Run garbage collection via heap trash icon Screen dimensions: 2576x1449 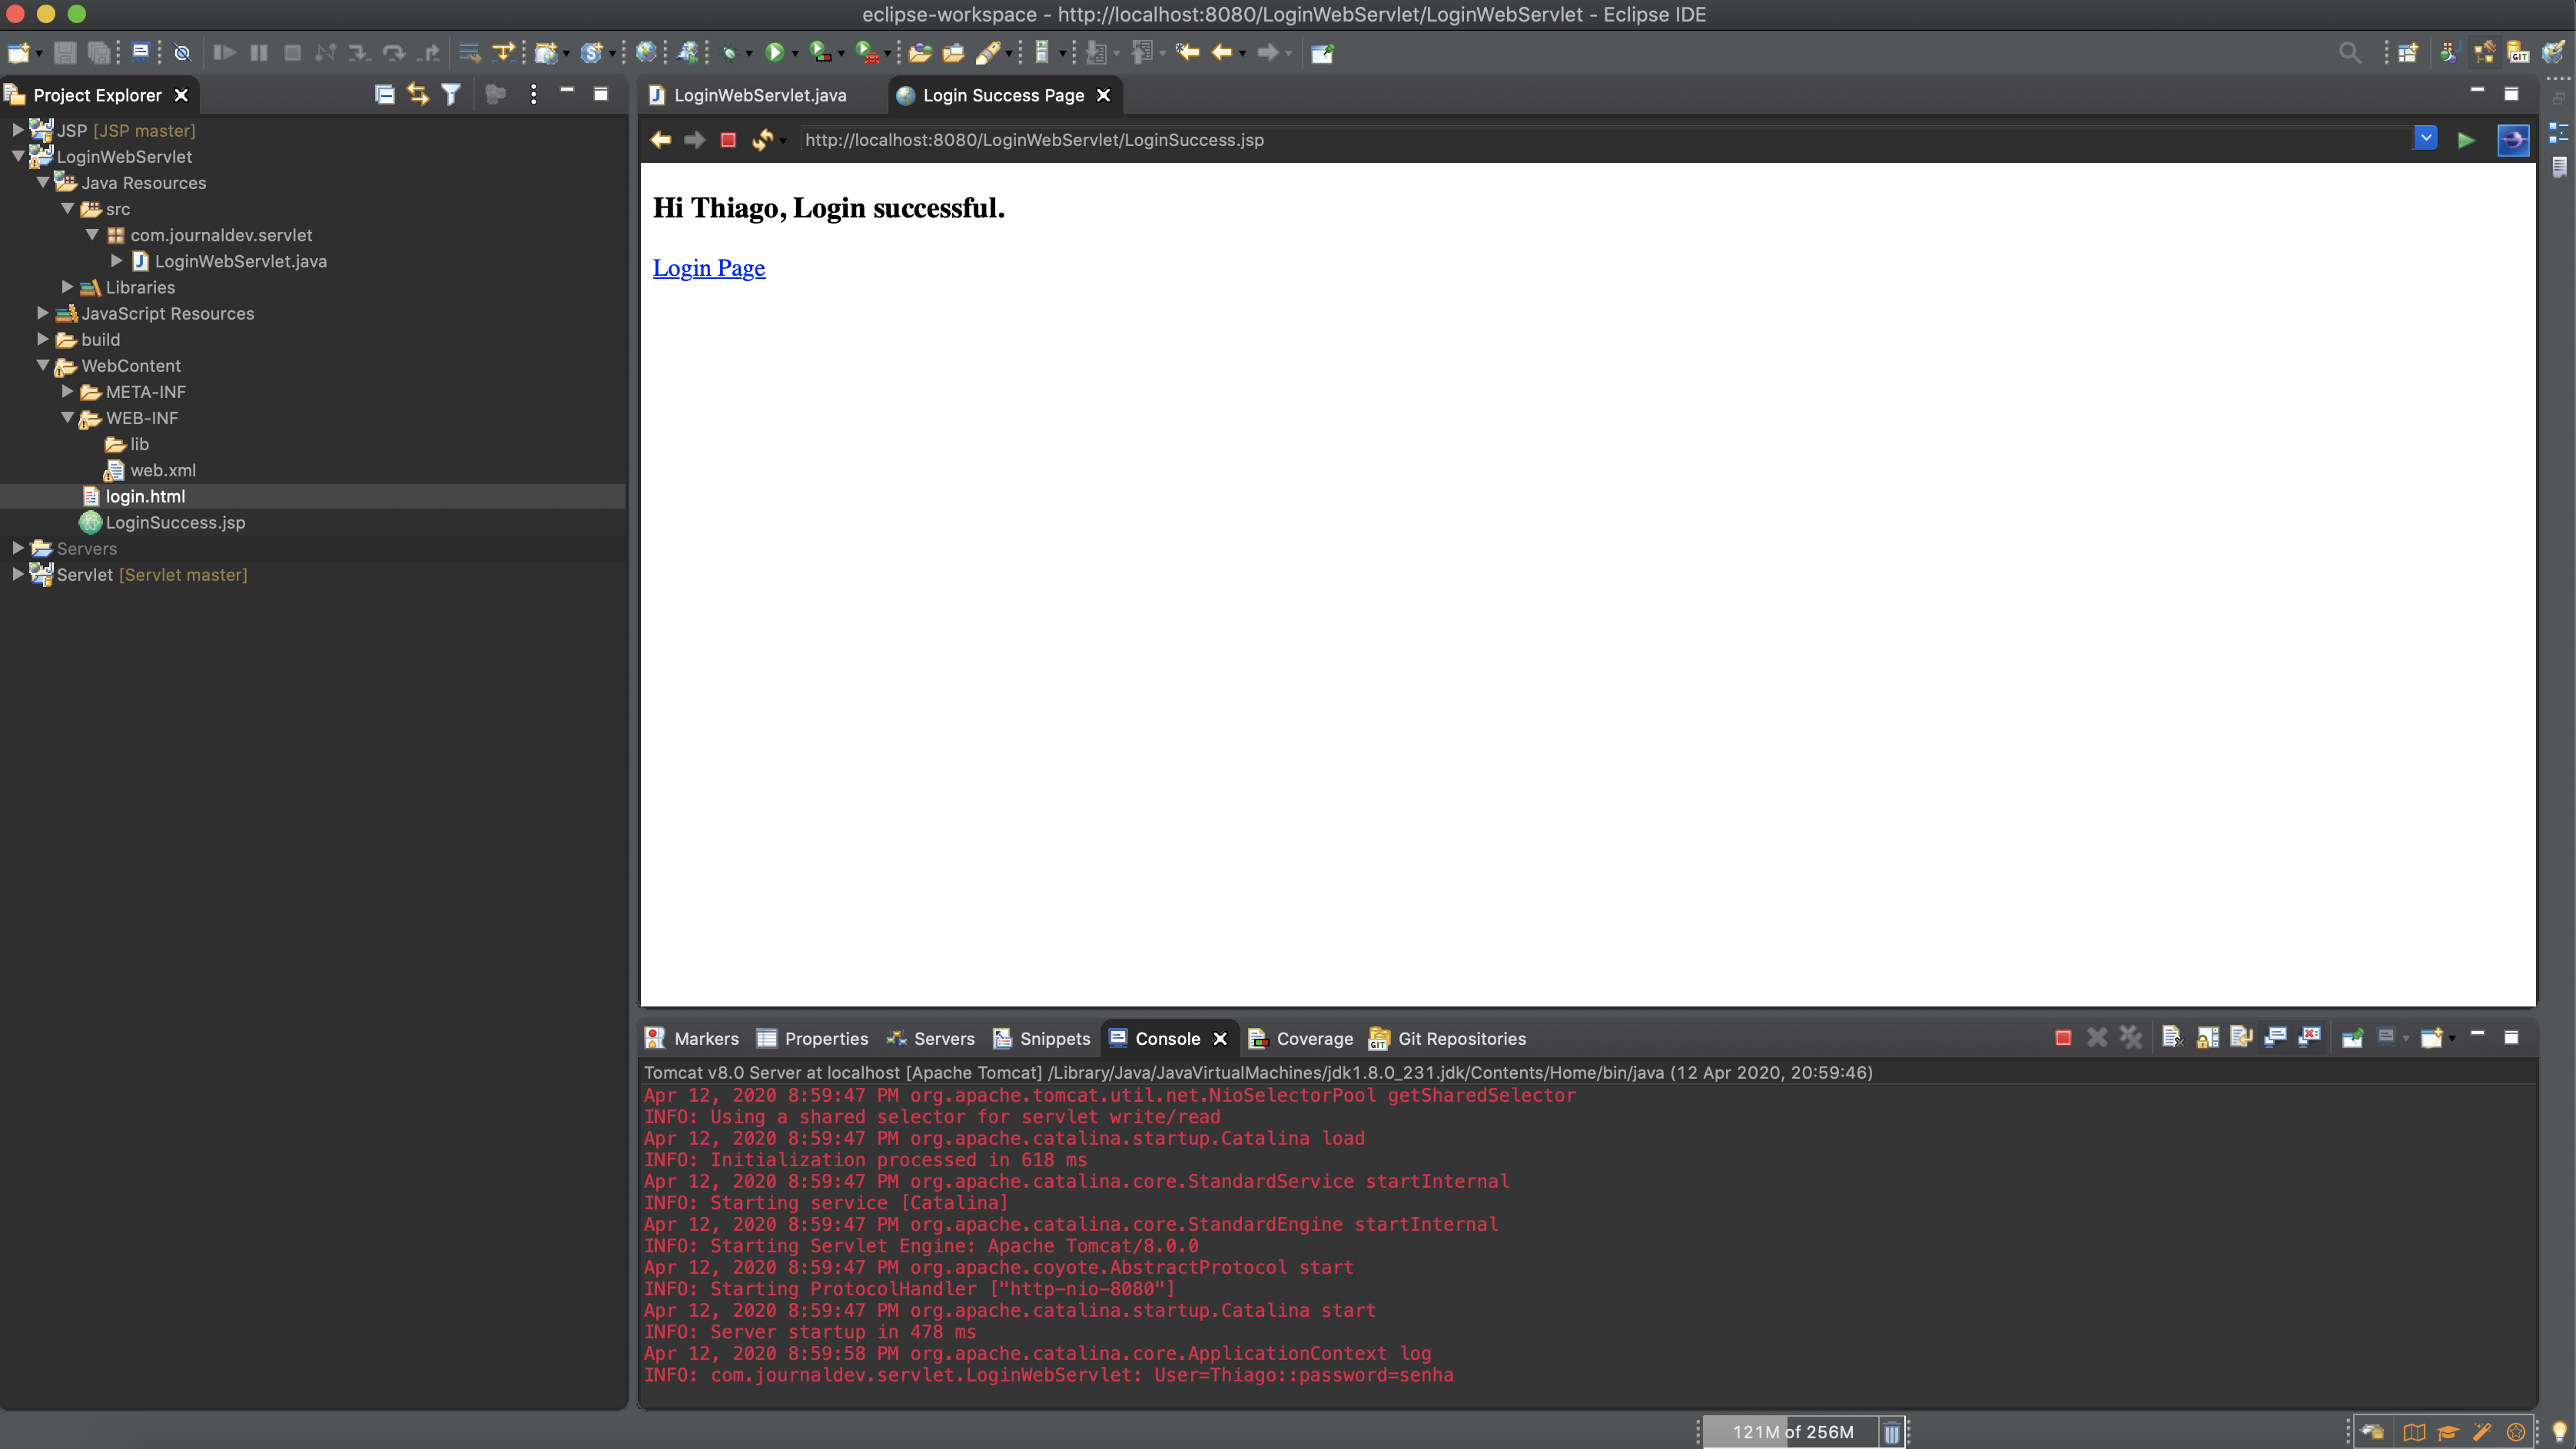(1890, 1431)
